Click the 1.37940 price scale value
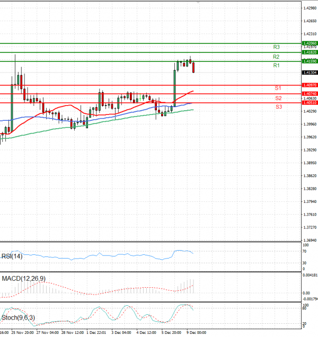Viewport: 318px width, 337px height. coord(310,201)
